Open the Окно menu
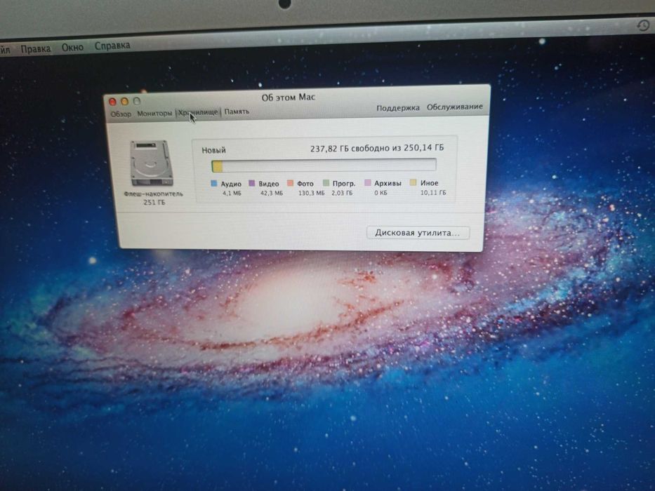 [73, 48]
